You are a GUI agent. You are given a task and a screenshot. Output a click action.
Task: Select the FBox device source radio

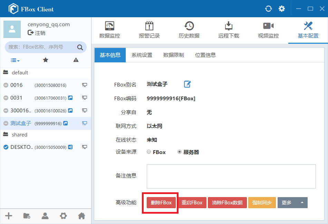149,152
